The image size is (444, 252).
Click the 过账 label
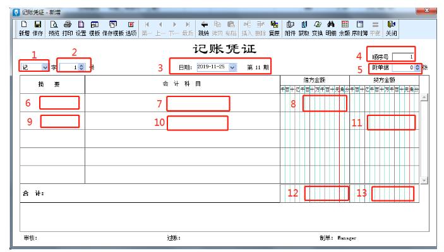174,238
